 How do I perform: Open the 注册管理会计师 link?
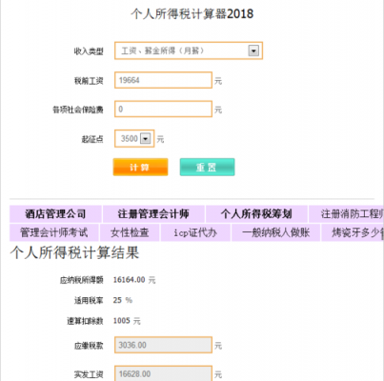point(153,214)
